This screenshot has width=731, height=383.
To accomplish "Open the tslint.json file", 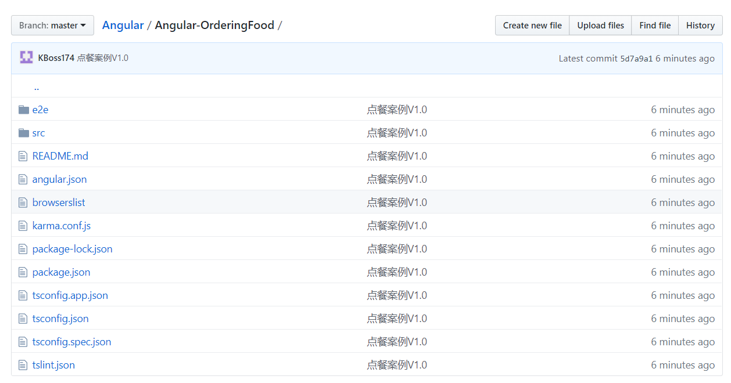I will (53, 365).
